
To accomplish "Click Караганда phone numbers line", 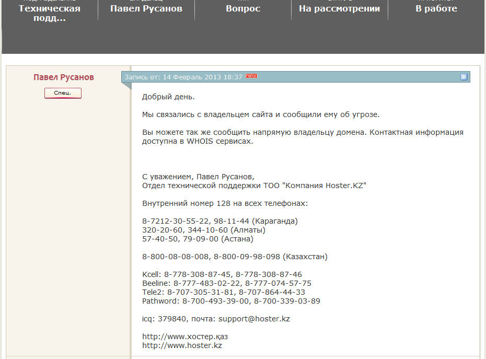I will point(220,221).
